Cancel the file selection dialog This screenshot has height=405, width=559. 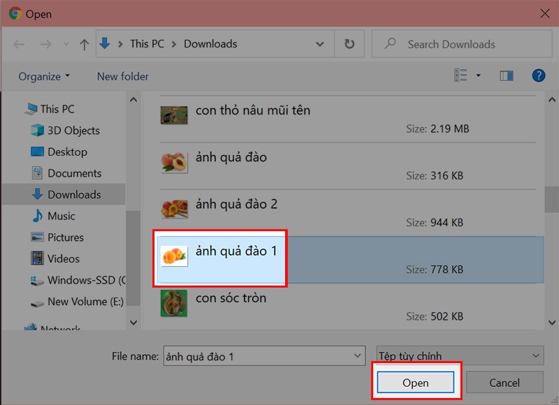coord(504,383)
